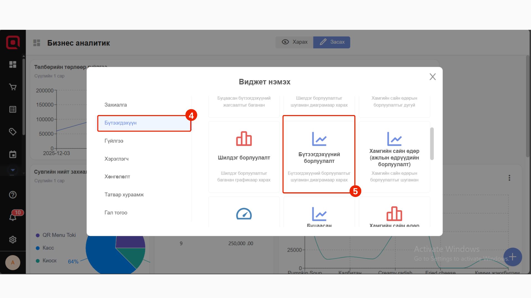This screenshot has width=531, height=298.
Task: Select the Гүйлгээ category
Action: pyautogui.click(x=114, y=141)
